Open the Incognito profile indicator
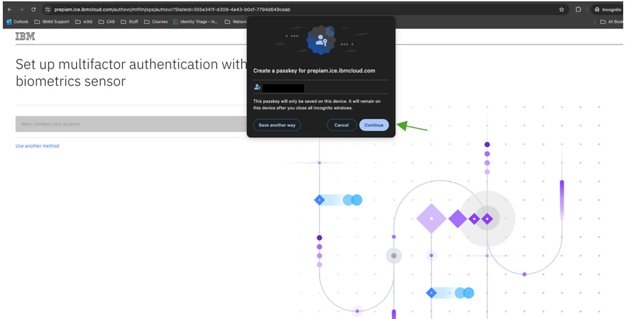626x319 pixels. click(x=607, y=9)
